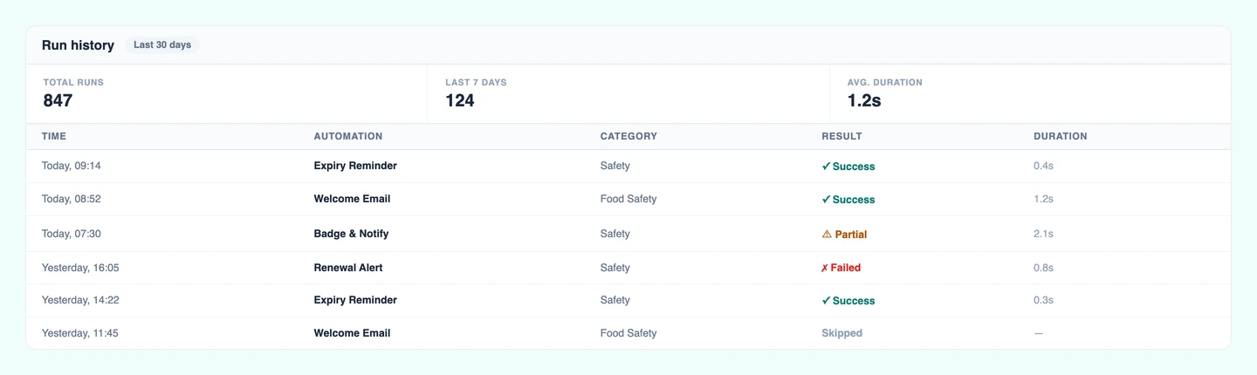Click the RESULT column header
This screenshot has height=375, width=1257.
coord(841,136)
